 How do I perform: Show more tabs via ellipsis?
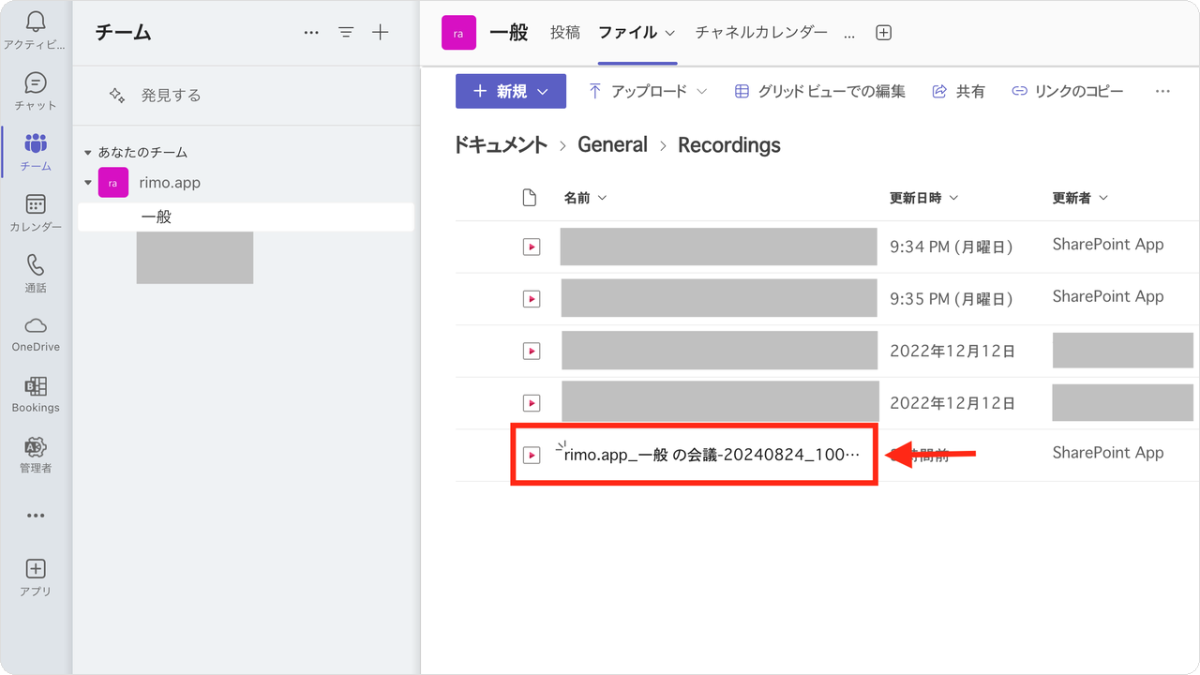pos(849,34)
